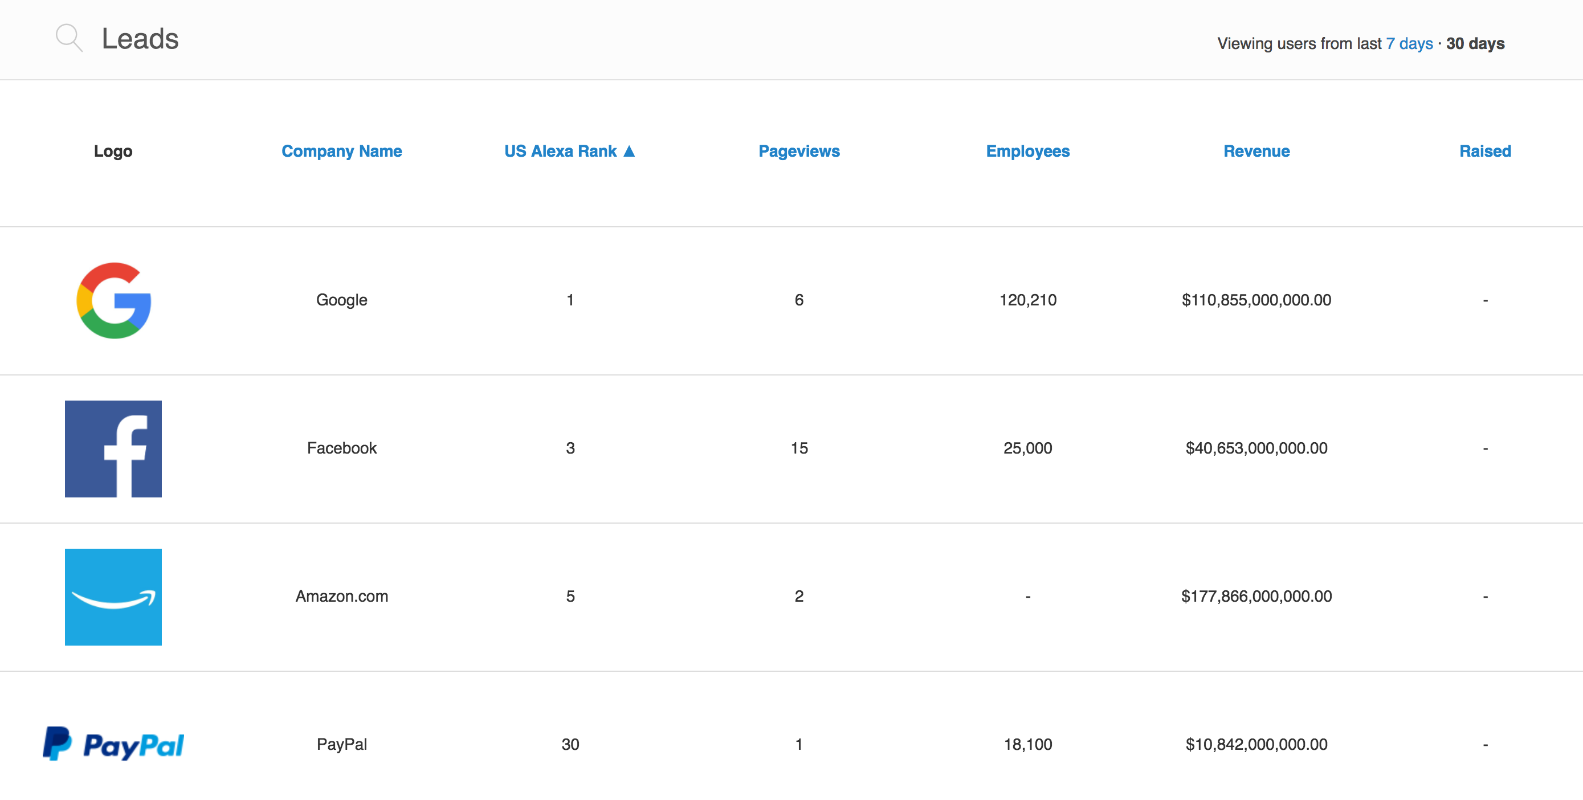Open the Amazon.com company entry

click(342, 597)
